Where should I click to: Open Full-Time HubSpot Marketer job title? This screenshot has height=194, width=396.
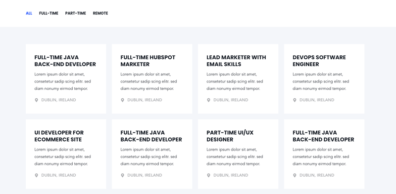pyautogui.click(x=148, y=61)
